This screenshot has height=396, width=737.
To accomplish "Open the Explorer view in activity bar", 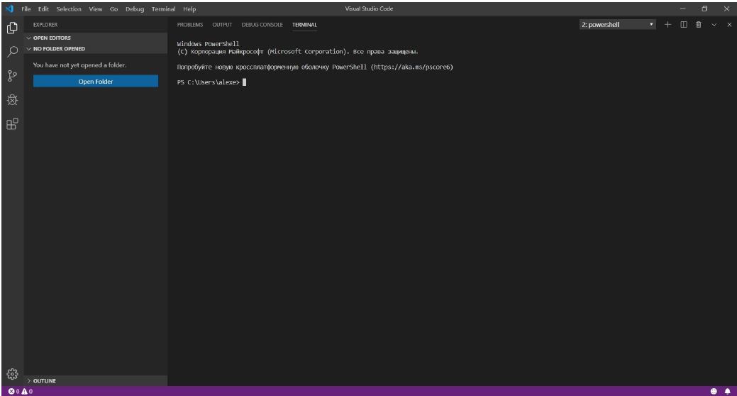I will point(12,28).
